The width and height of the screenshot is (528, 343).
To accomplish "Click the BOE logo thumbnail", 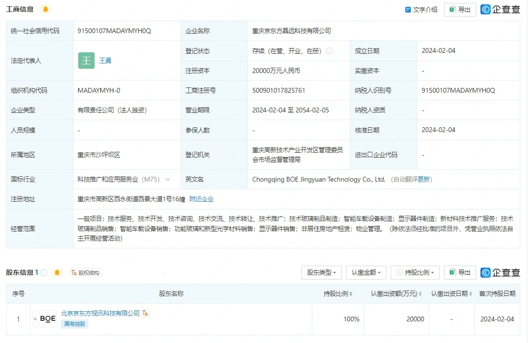I will pos(48,319).
